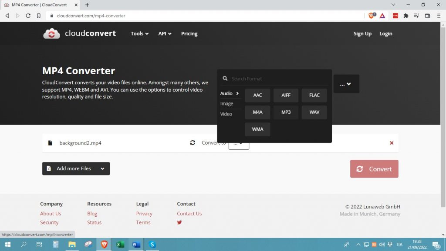Open the browser extensions puzzle icon
The height and width of the screenshot is (251, 446).
coord(406,16)
